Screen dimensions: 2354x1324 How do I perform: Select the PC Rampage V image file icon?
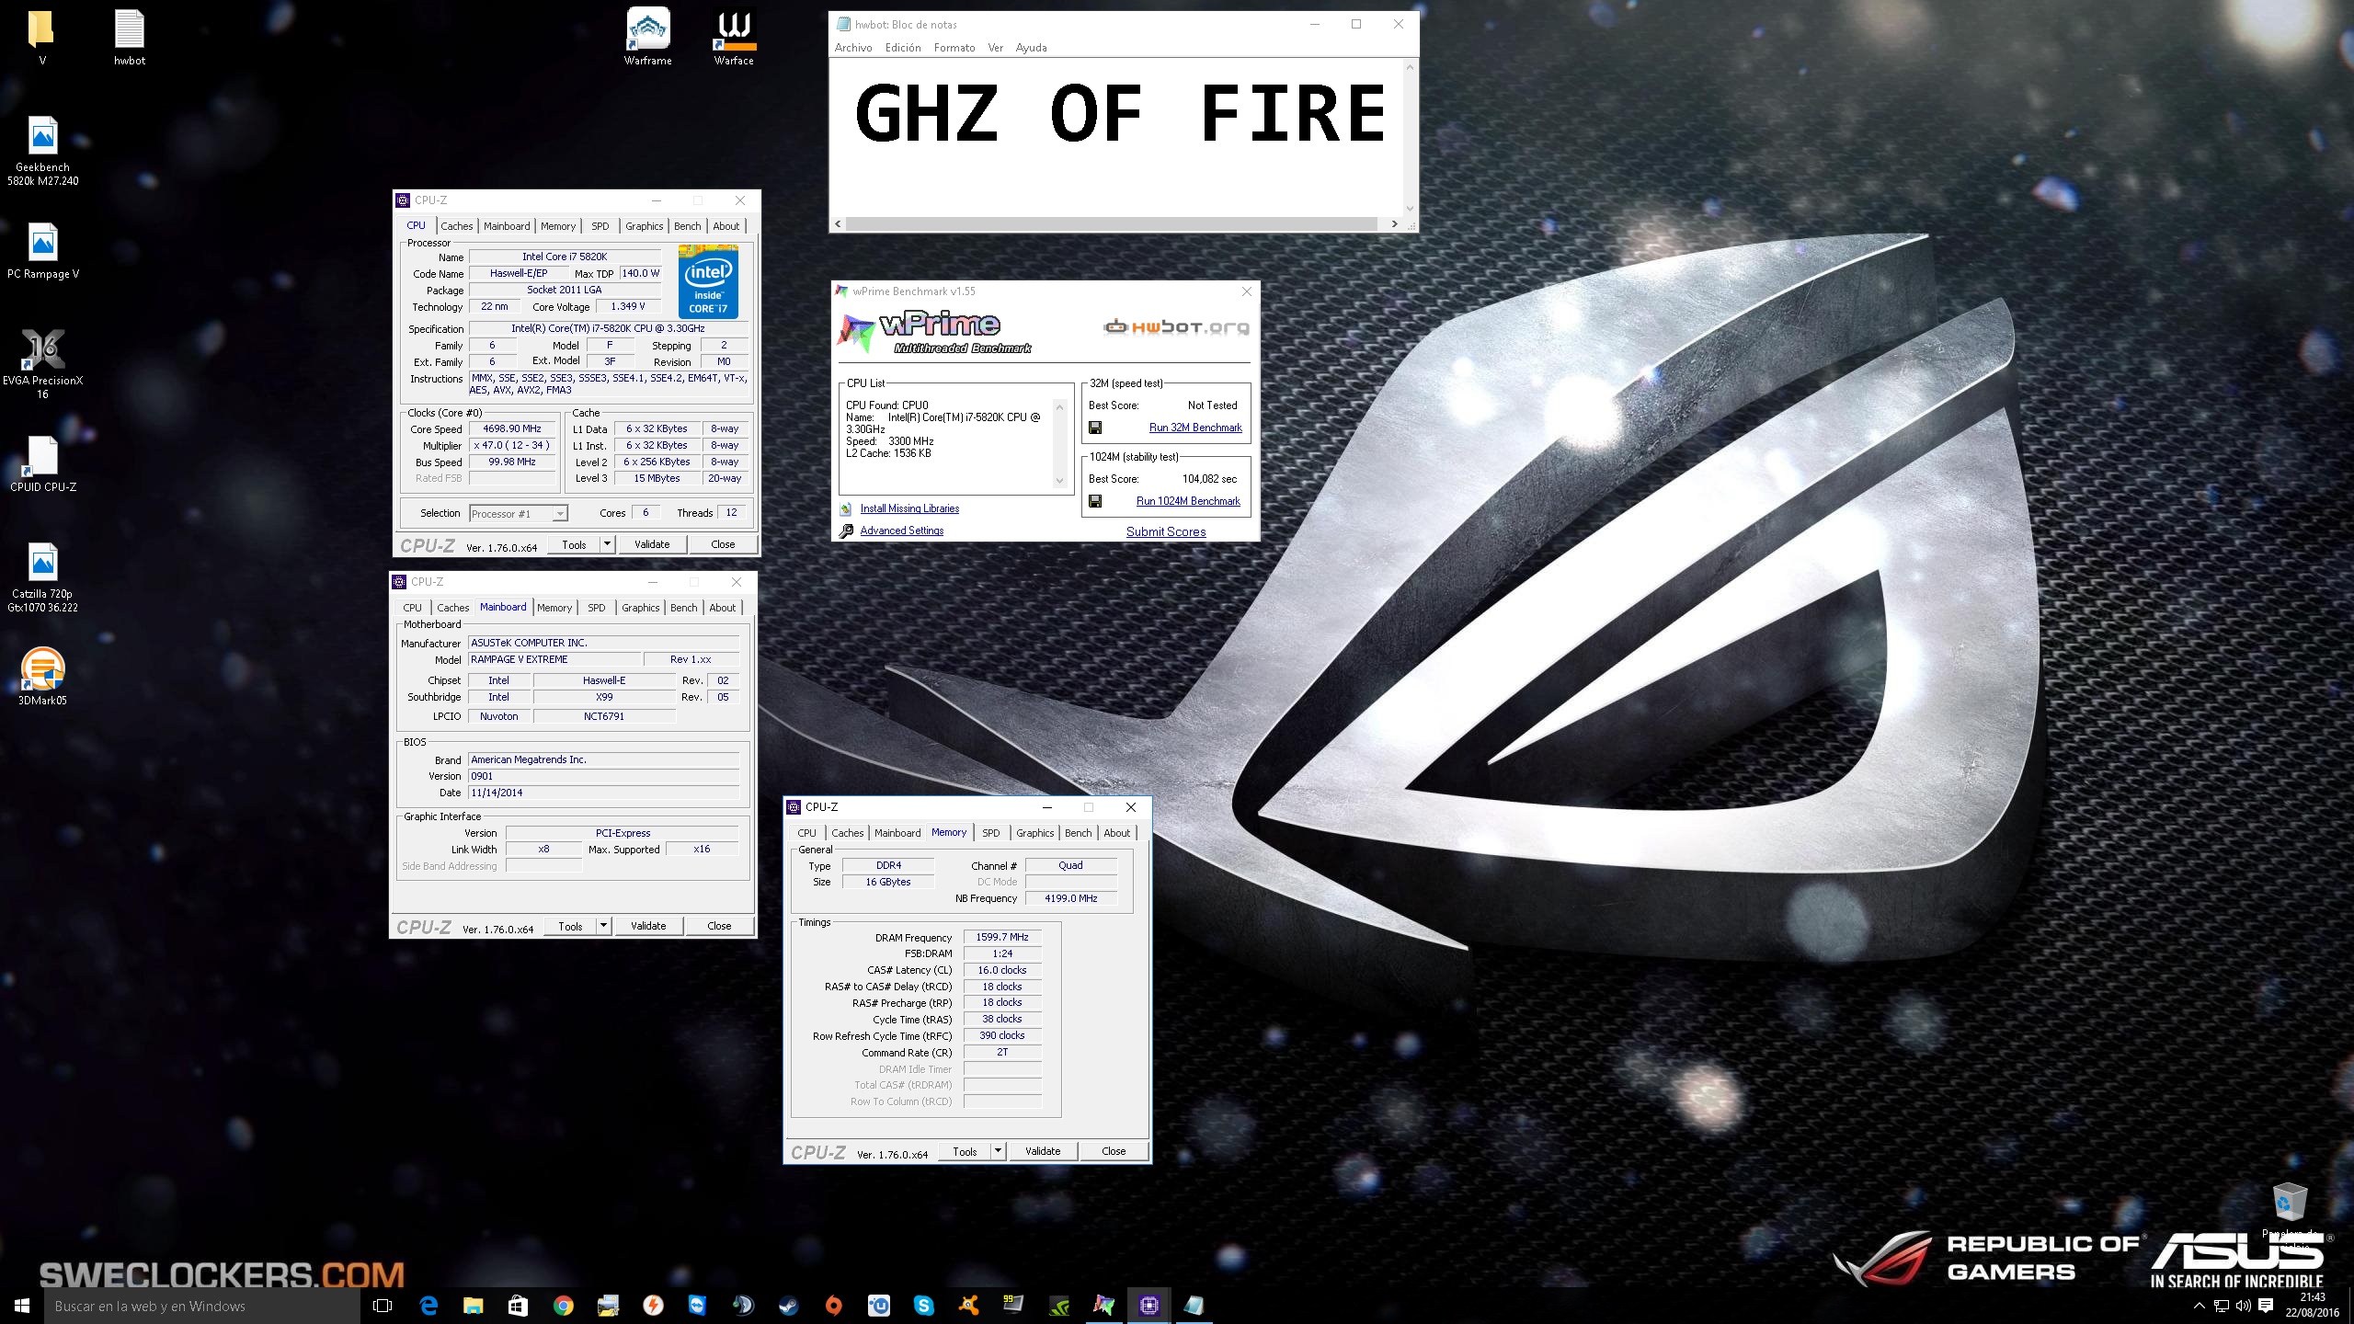click(x=42, y=251)
